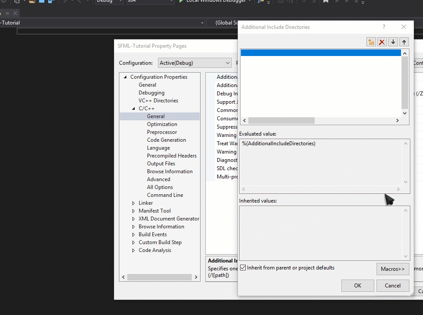This screenshot has width=423, height=315.
Task: Select VC++ Directories in the tree
Action: (x=158, y=101)
